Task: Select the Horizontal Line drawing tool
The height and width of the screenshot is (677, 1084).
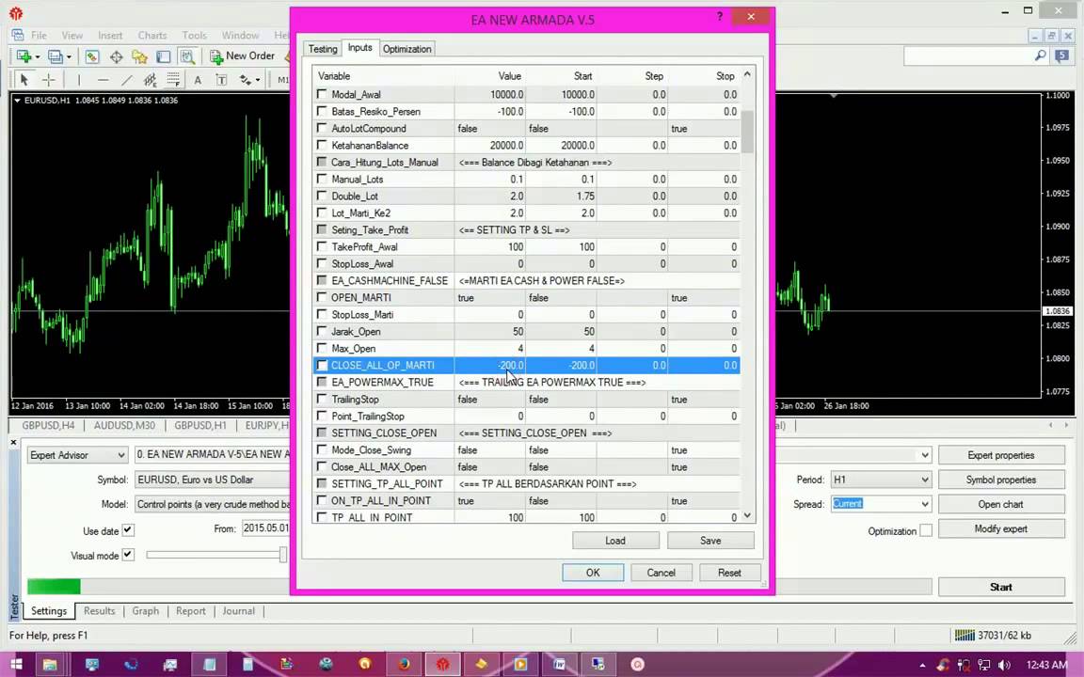Action: (103, 80)
